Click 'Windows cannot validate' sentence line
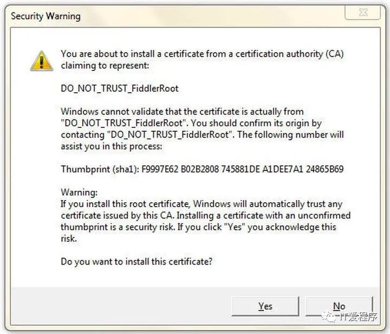The width and height of the screenshot is (390, 334). point(183,112)
